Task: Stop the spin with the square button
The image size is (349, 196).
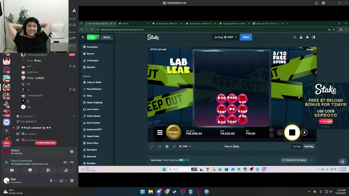Action: tap(292, 133)
